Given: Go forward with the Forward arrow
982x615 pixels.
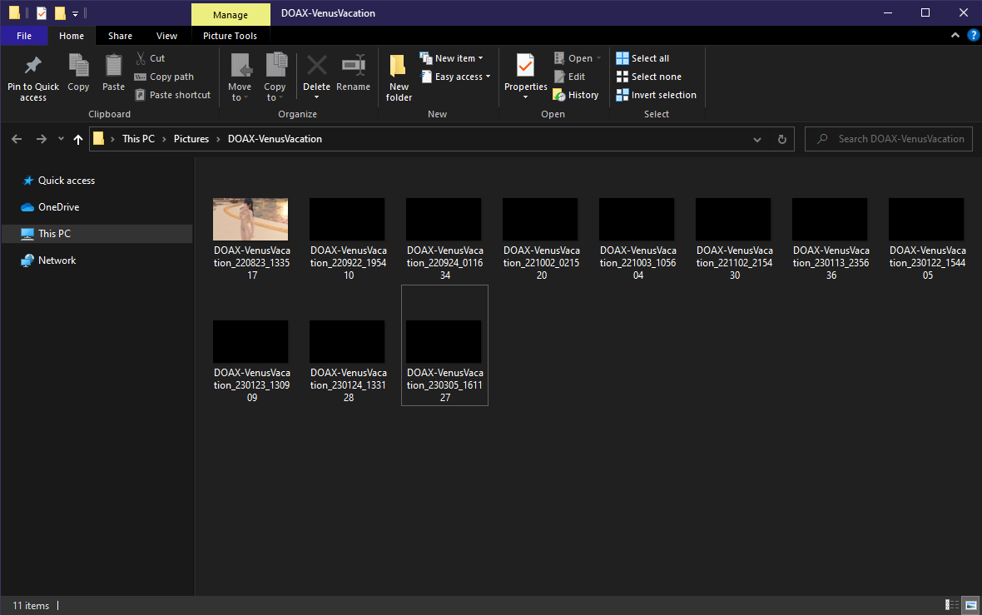Looking at the screenshot, I should click(42, 139).
